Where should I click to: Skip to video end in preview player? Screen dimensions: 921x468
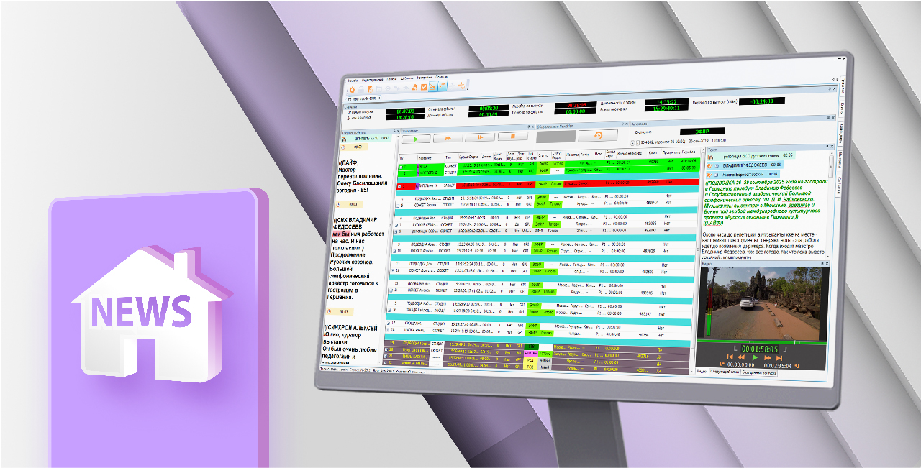coord(779,357)
